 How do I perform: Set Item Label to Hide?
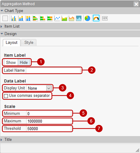click(24, 63)
